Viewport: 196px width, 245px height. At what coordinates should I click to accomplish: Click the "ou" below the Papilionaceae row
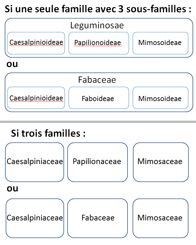[x=12, y=189]
